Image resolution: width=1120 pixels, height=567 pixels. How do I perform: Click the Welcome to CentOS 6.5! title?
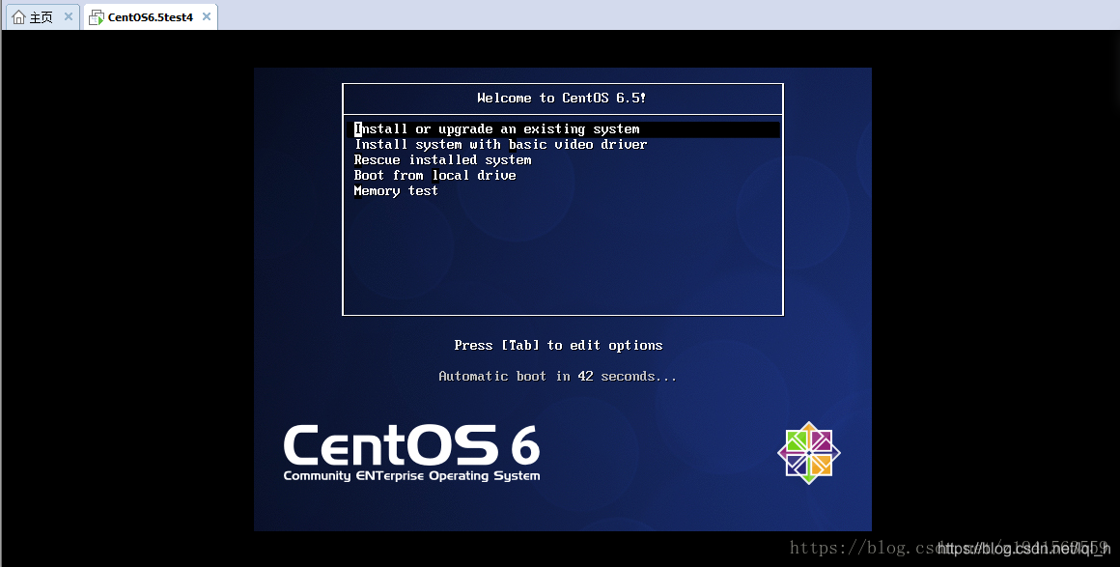pyautogui.click(x=561, y=98)
